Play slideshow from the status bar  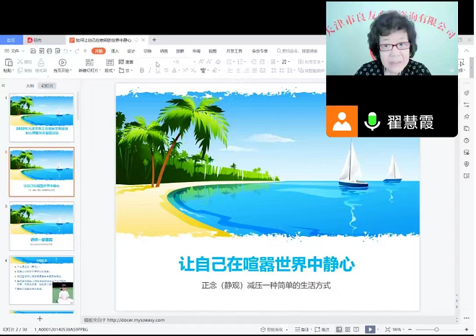tap(370, 329)
